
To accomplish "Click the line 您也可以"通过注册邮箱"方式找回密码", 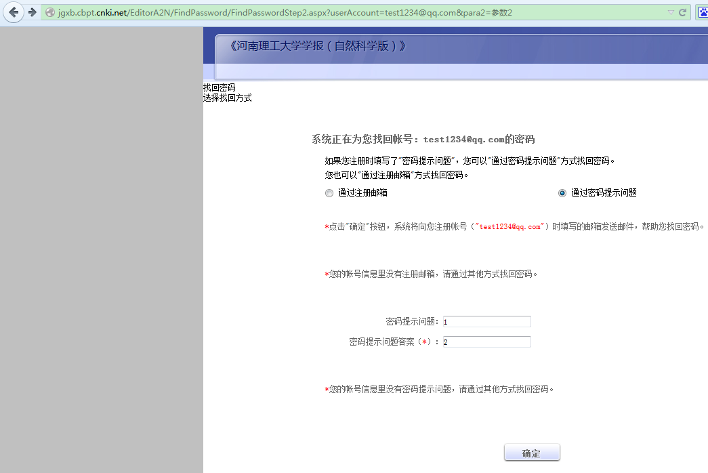I will point(396,176).
